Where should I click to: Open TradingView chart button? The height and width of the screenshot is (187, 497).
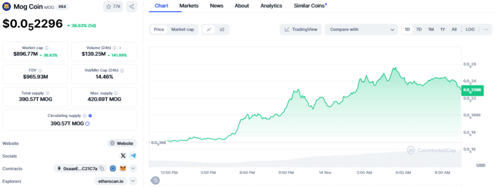click(x=300, y=30)
